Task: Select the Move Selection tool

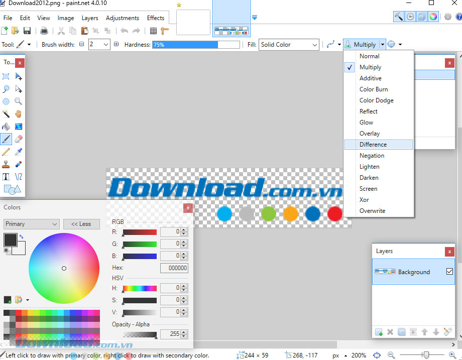Action: point(19,89)
